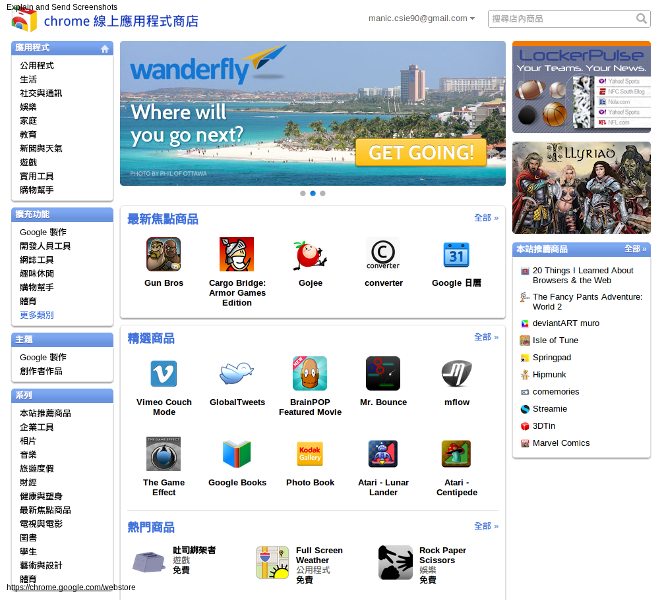Image resolution: width=664 pixels, height=600 pixels.
Task: Click the 3DTin red cube icon
Action: (525, 426)
